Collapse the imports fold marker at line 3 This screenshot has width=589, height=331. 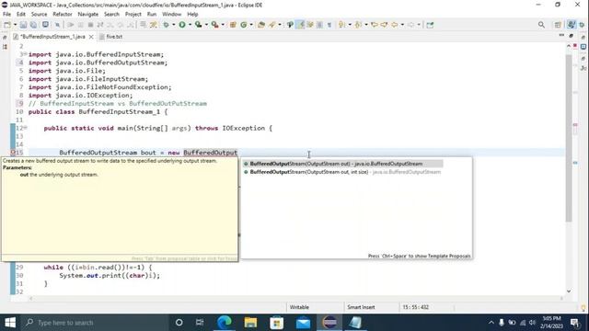tap(25, 54)
